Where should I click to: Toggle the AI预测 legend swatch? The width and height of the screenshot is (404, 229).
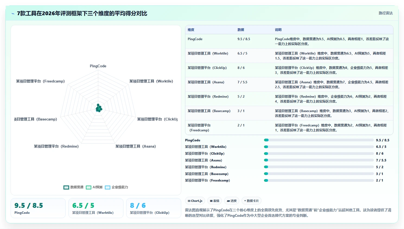pos(88,187)
